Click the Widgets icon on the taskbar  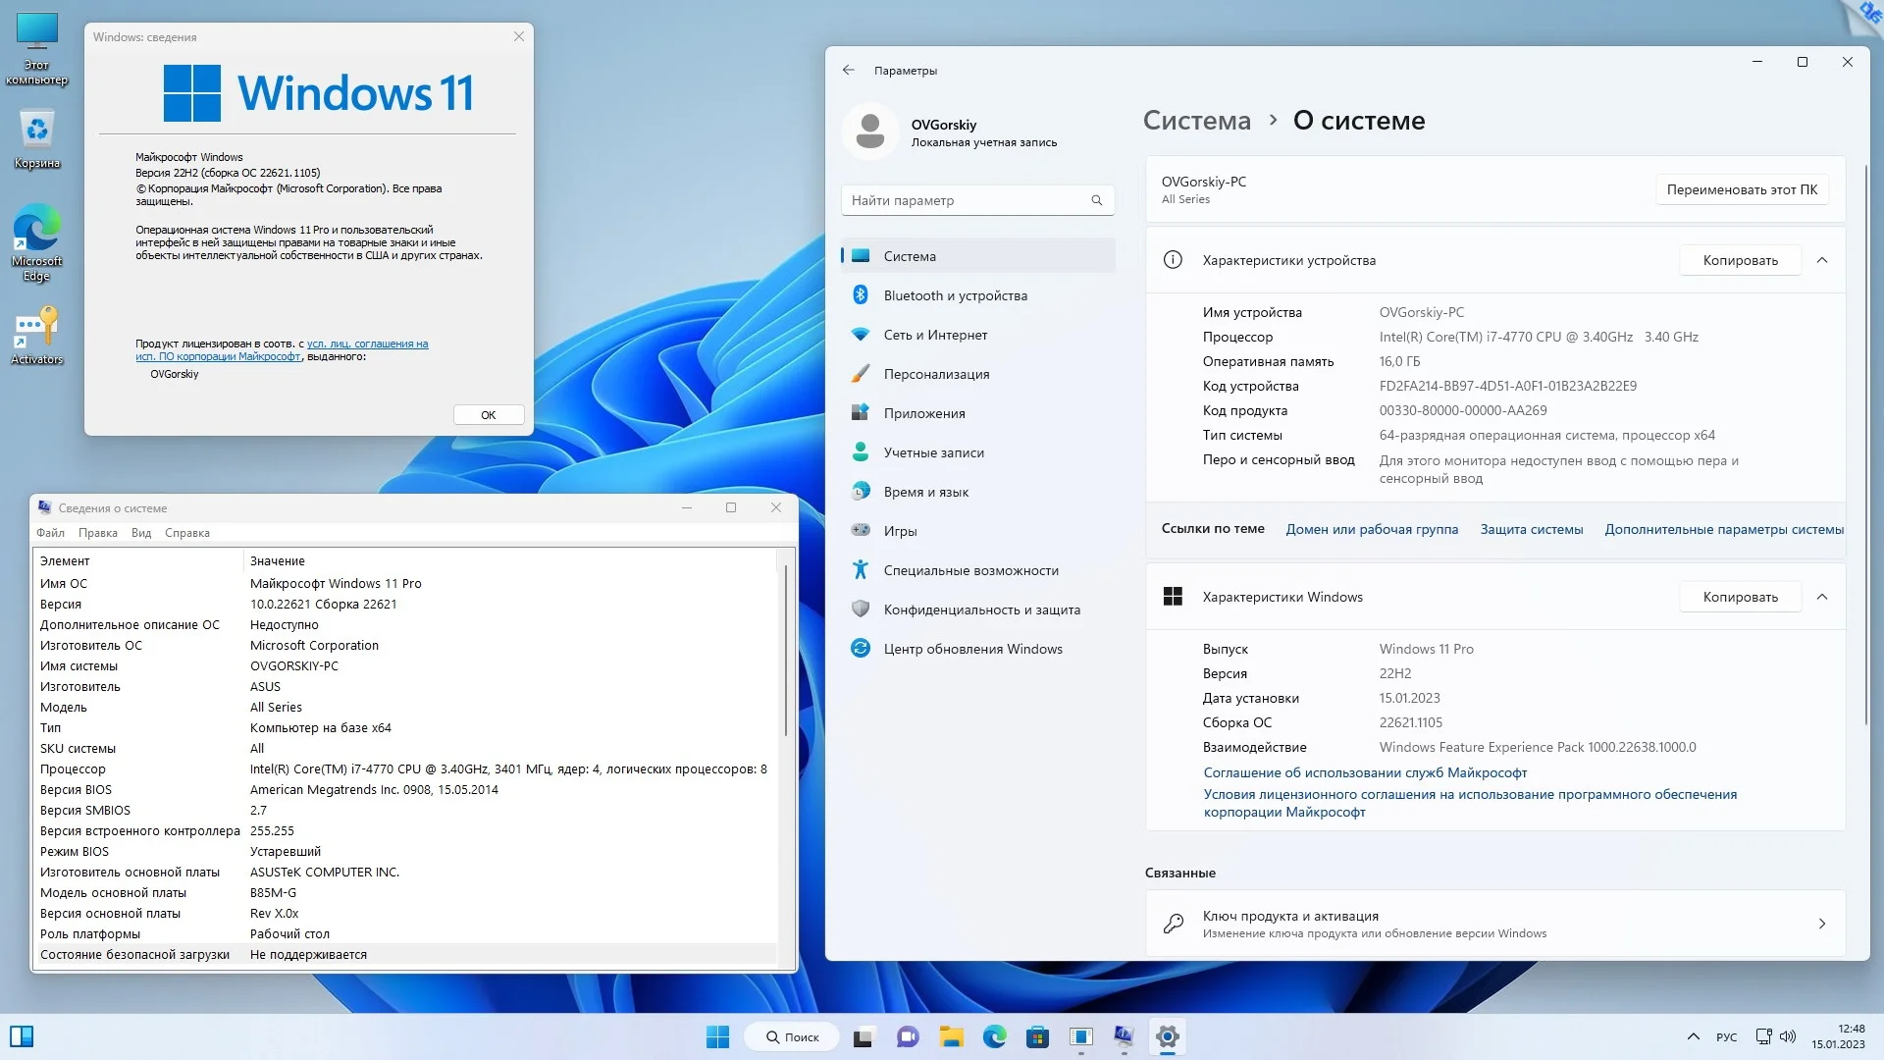click(22, 1036)
